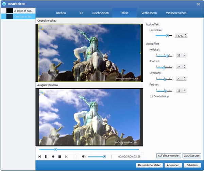
Task: Click the playback volume slider handle
Action: [x=104, y=157]
